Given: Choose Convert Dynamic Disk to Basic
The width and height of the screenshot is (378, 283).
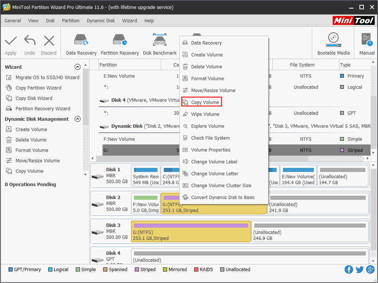Looking at the screenshot, I should tap(224, 198).
